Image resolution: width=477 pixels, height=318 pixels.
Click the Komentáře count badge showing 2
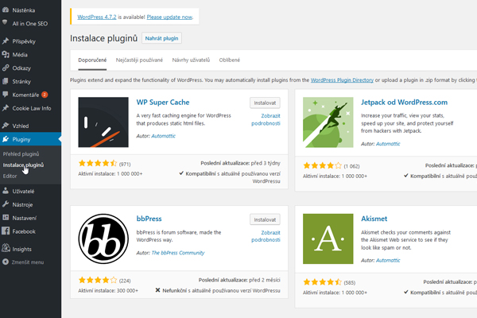45,95
